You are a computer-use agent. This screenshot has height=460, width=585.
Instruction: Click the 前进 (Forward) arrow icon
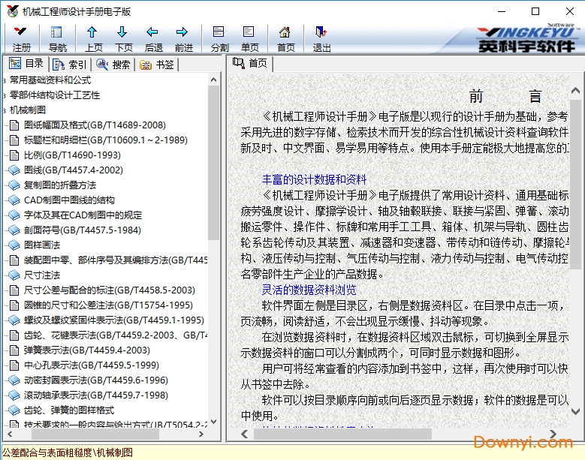coord(182,33)
